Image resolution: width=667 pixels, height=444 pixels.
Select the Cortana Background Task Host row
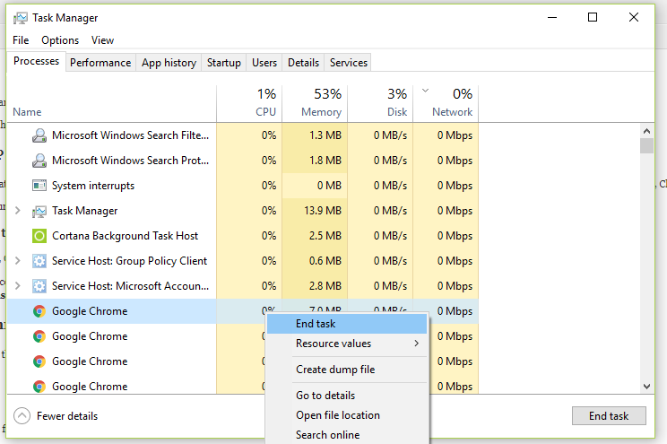pyautogui.click(x=243, y=236)
